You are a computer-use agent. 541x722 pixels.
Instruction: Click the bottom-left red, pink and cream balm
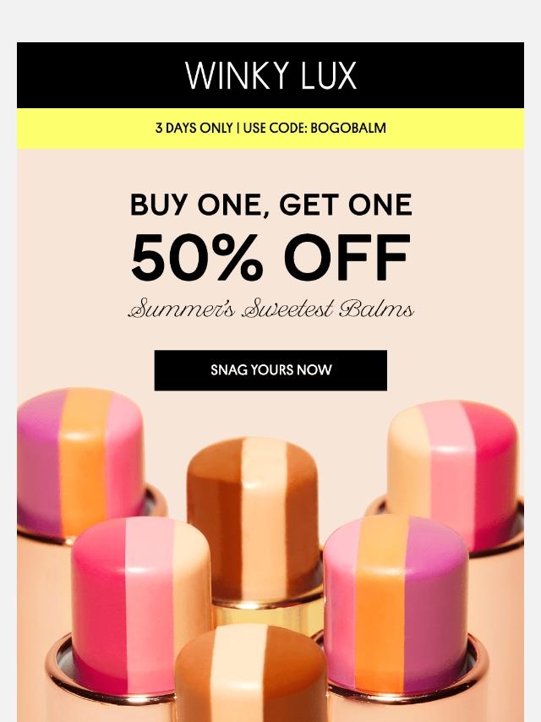pyautogui.click(x=140, y=603)
